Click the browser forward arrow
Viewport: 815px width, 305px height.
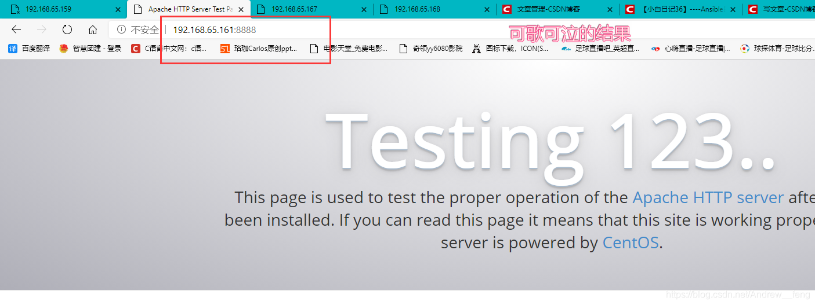(42, 30)
